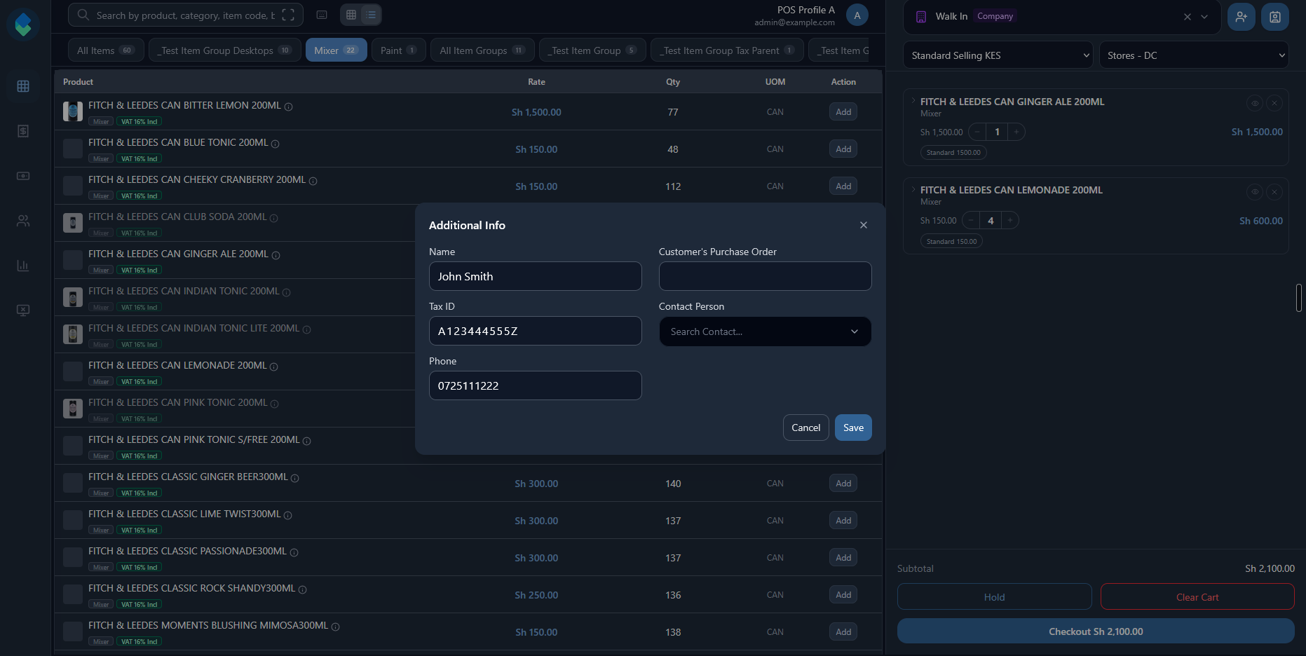Screen dimensions: 1306x656
Task: Increase GINGER ALE cart quantity
Action: tap(1016, 132)
